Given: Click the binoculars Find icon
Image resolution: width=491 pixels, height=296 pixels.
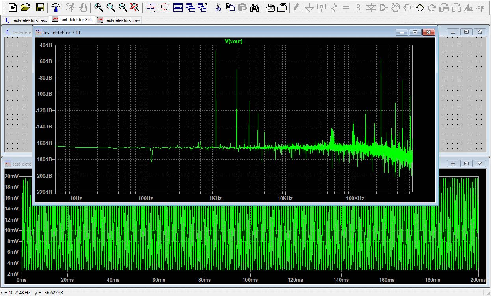Looking at the screenshot, I should (255, 7).
